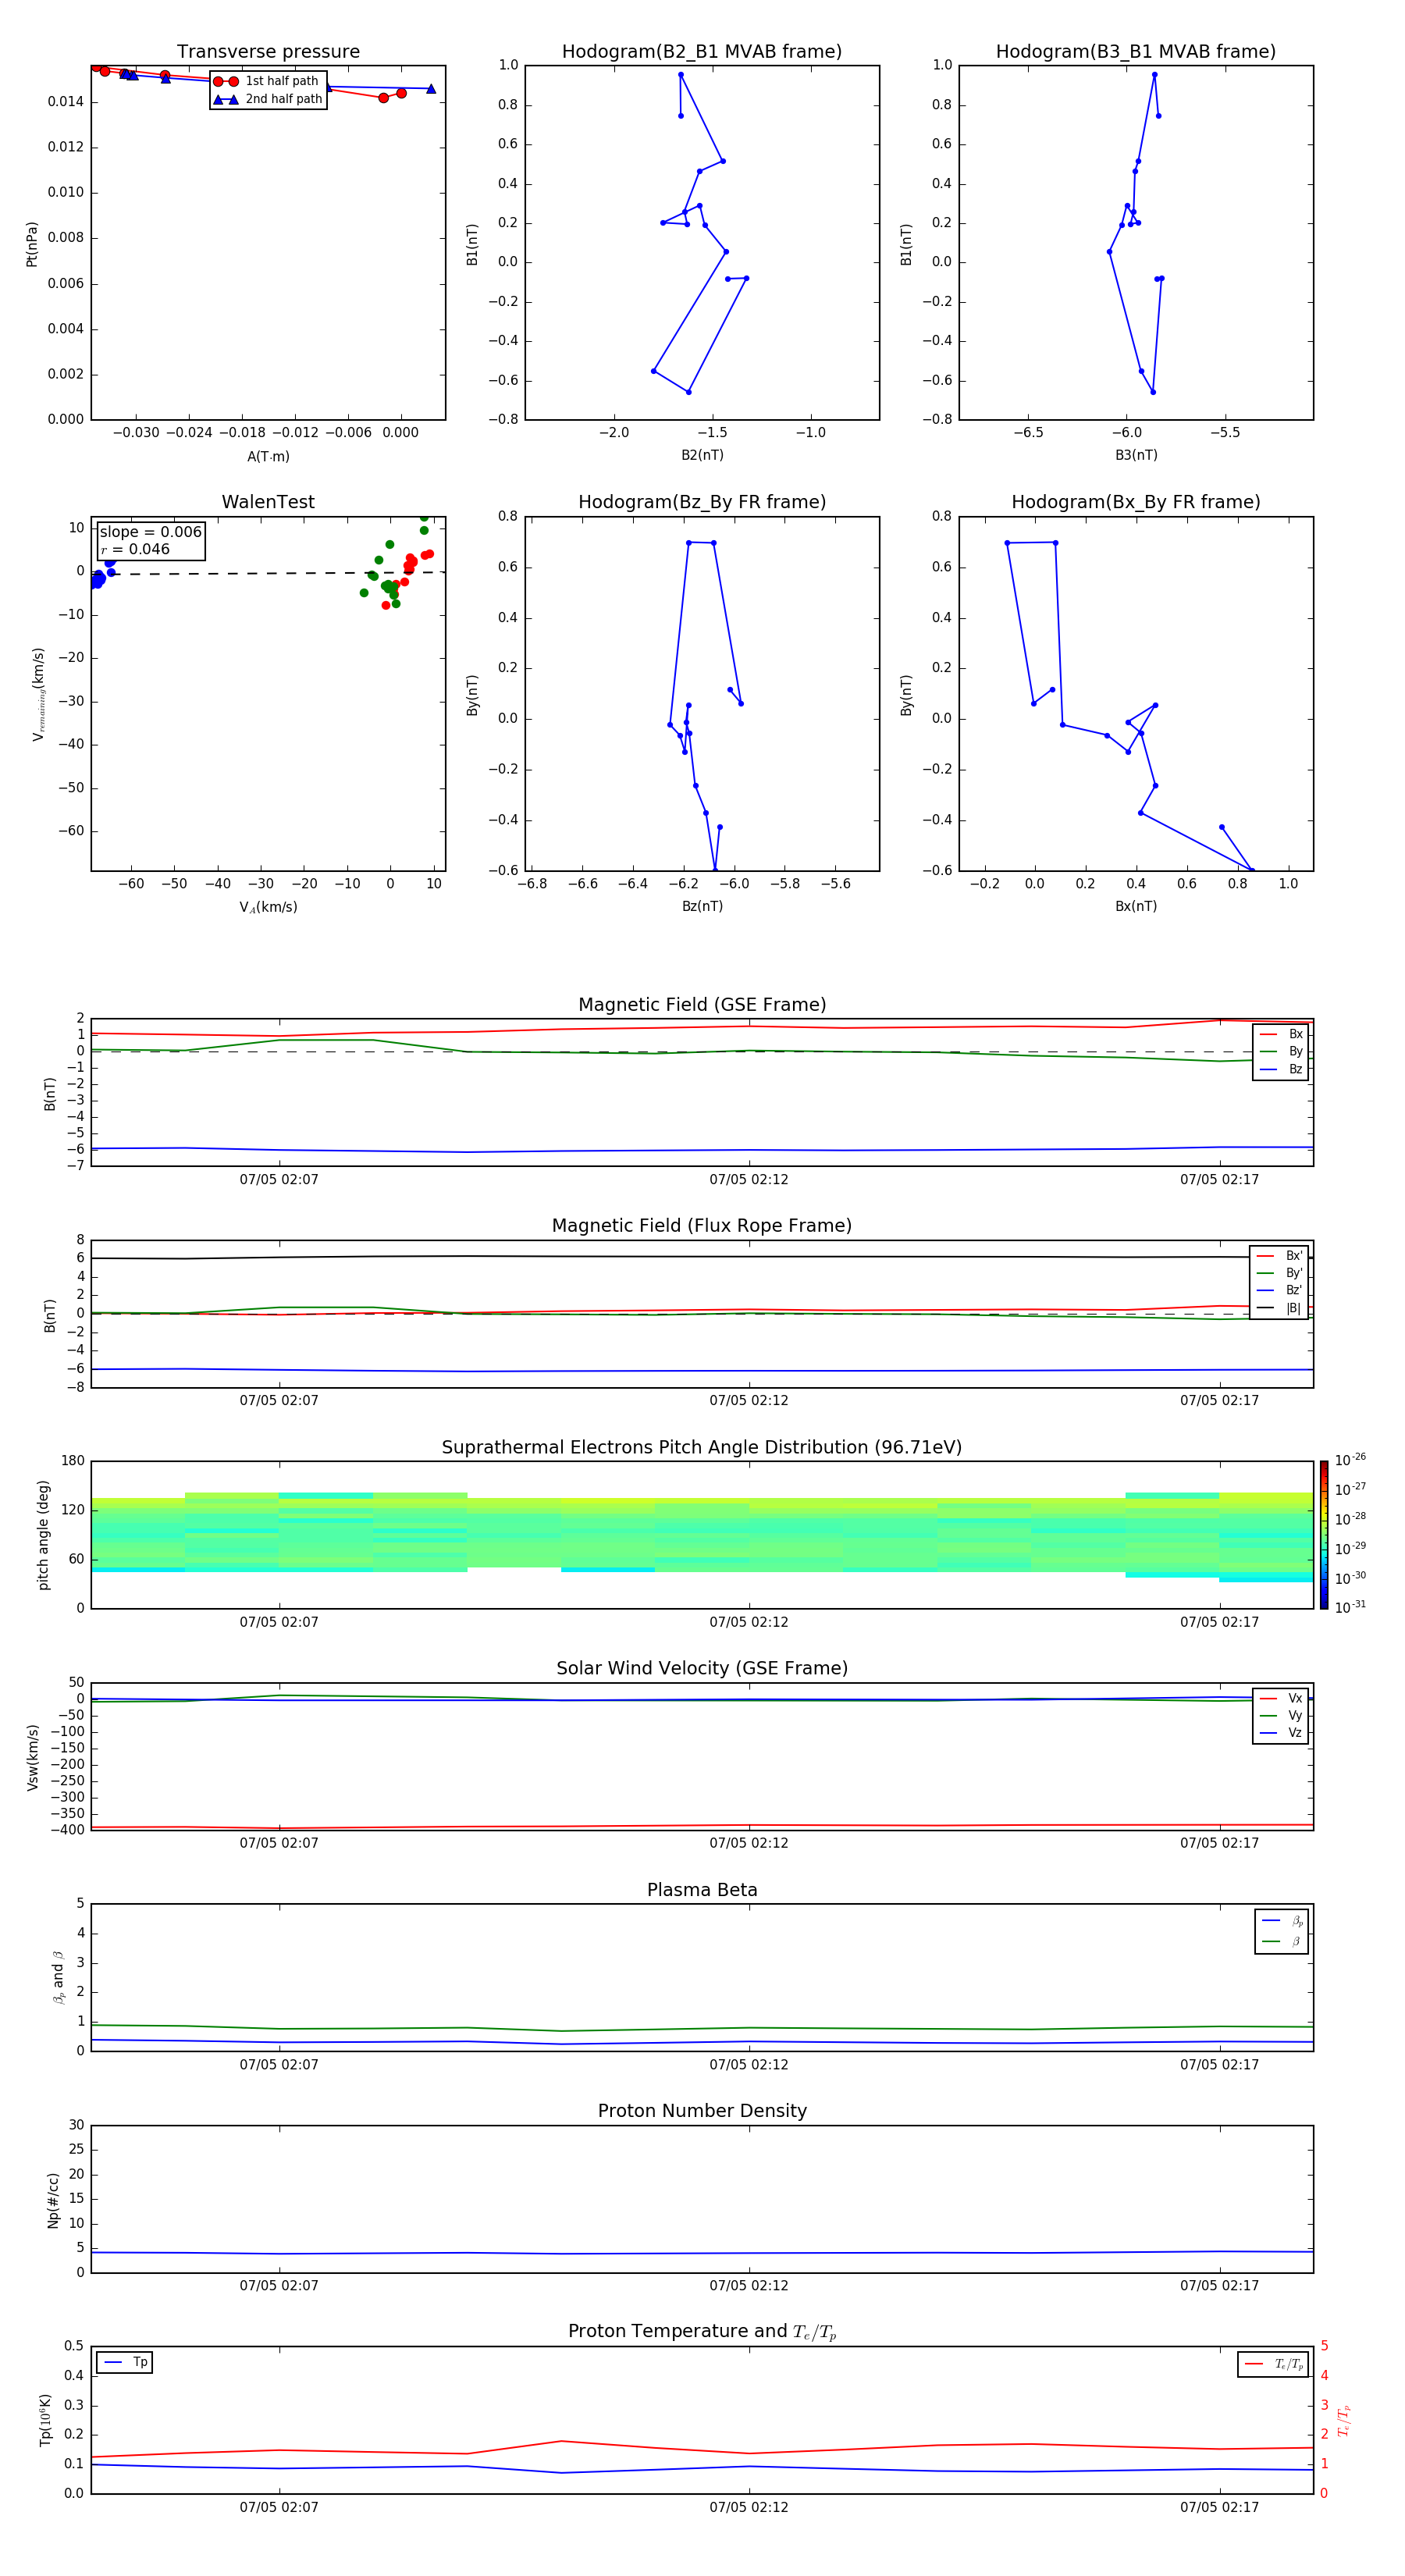
Task: Click the colorbar's bottom label '10^-31'
Action: pos(1350,1607)
